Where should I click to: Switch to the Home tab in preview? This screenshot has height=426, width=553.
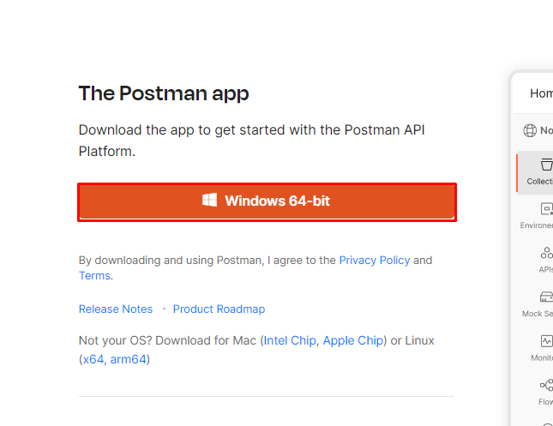click(541, 93)
